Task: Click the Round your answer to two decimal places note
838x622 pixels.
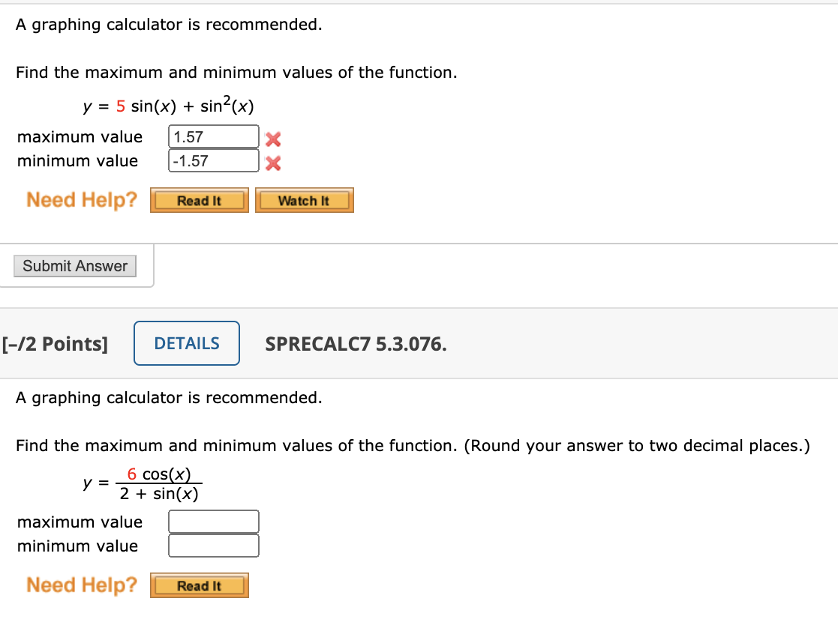Action: (x=638, y=446)
